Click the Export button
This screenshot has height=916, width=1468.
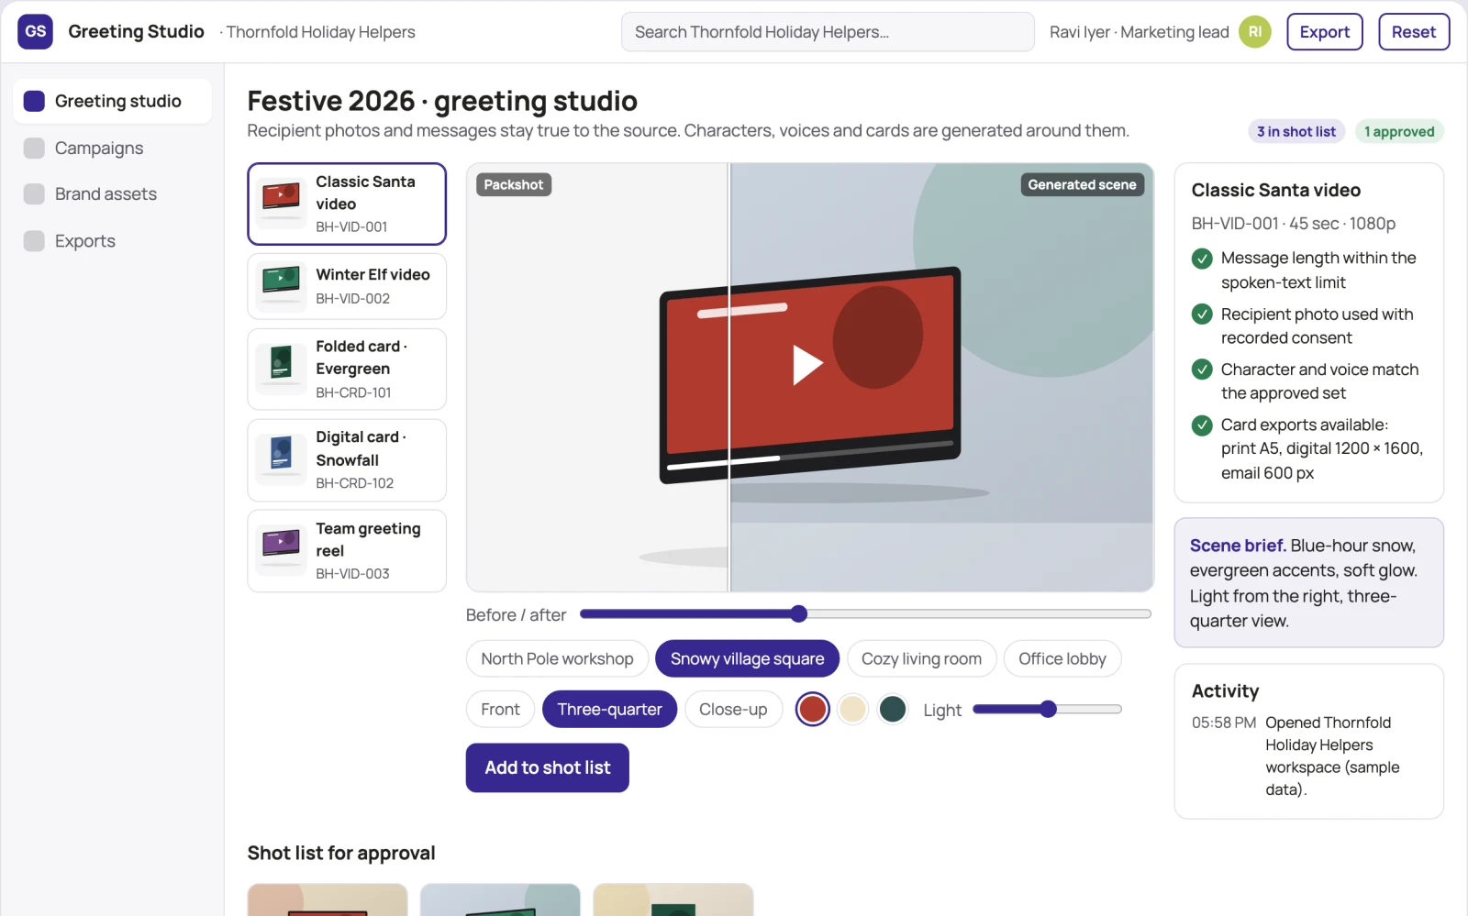pyautogui.click(x=1324, y=32)
